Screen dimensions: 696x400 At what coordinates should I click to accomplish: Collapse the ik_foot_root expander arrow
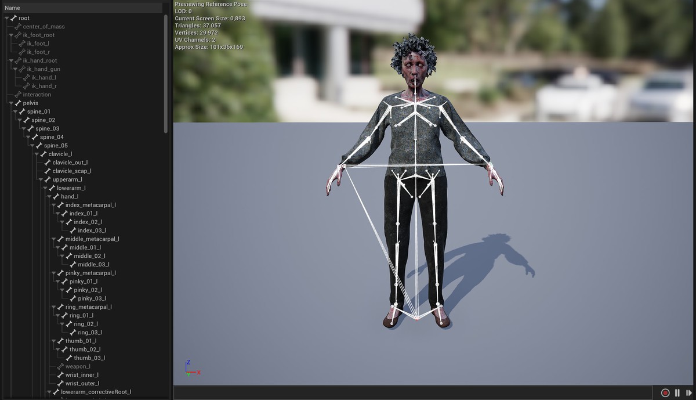[x=11, y=35]
